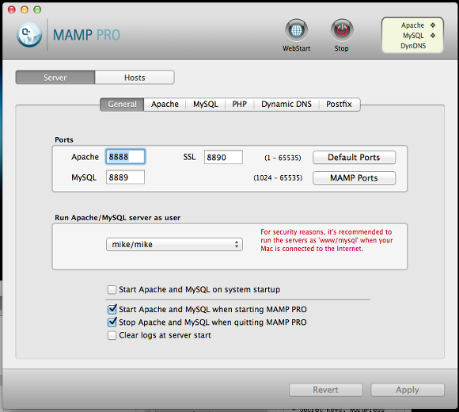The height and width of the screenshot is (412, 459).
Task: Click the Revert button
Action: (x=326, y=390)
